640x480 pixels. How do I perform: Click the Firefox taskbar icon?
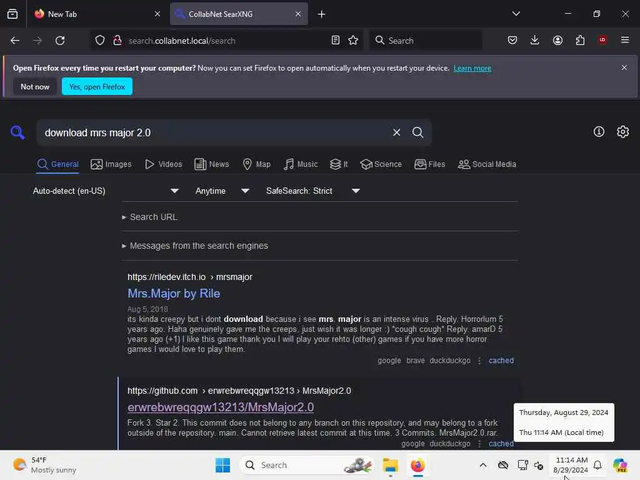pyautogui.click(x=418, y=465)
